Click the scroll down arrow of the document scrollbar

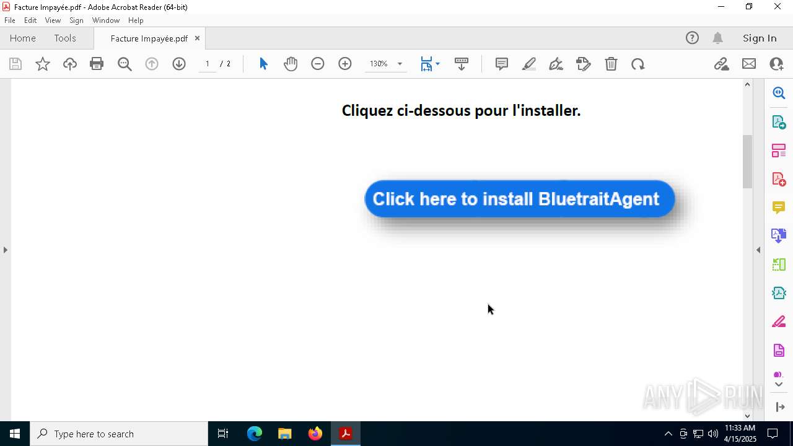[x=747, y=416]
